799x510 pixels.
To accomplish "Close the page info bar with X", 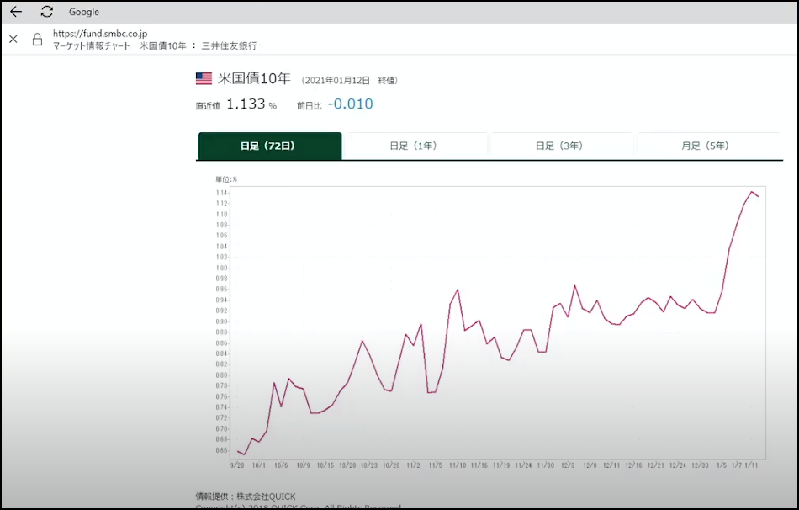I will (x=13, y=39).
